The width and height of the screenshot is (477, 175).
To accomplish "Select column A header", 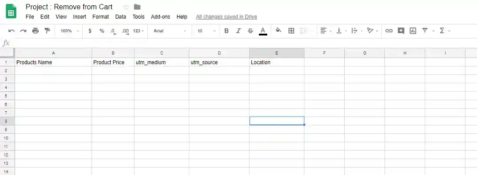I will [x=53, y=53].
